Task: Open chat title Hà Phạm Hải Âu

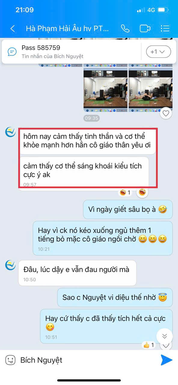Action: 67,29
